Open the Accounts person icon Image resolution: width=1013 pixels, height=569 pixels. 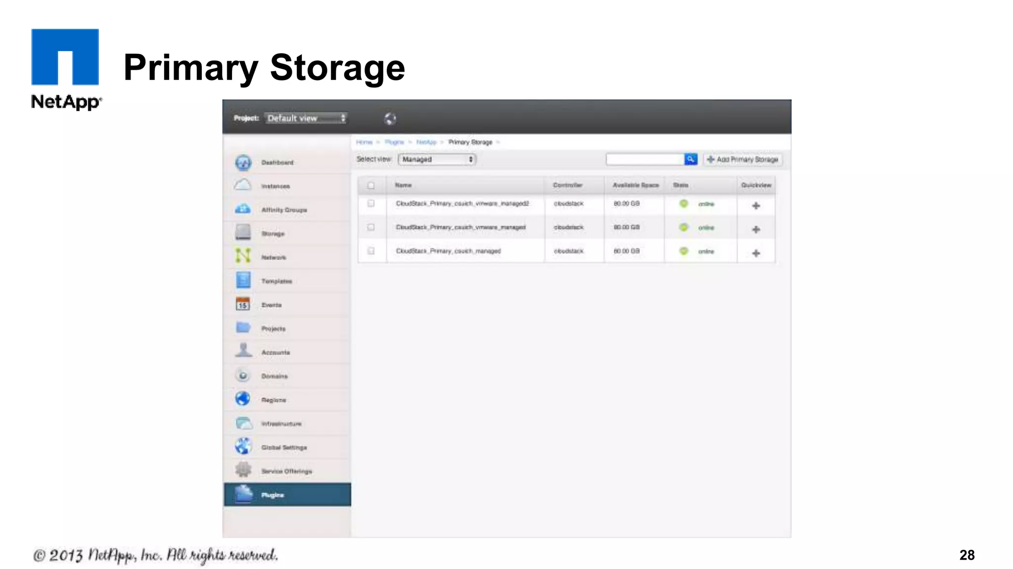click(x=243, y=350)
